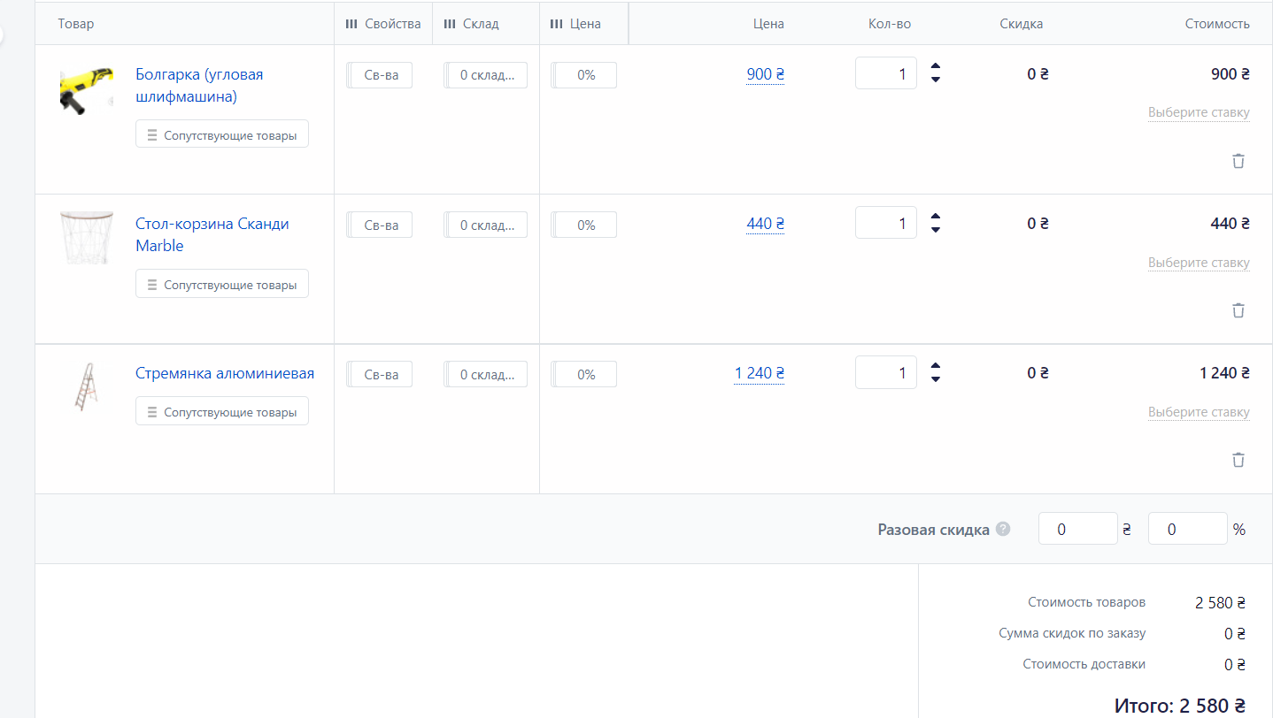Delete the Болгарка row with trash icon
Screen dimensions: 1273x718
(x=1238, y=161)
